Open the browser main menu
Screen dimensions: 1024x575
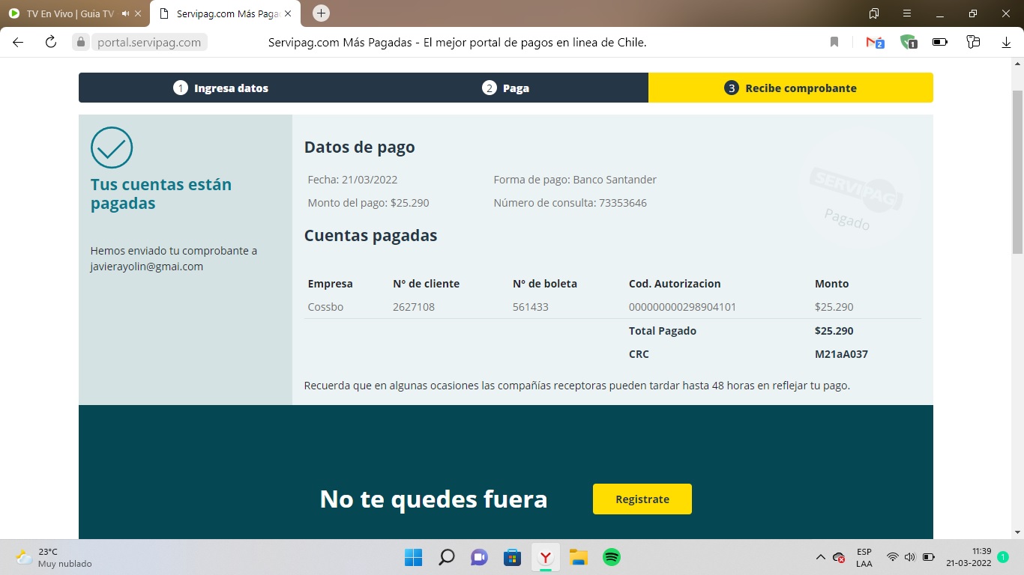tap(907, 13)
